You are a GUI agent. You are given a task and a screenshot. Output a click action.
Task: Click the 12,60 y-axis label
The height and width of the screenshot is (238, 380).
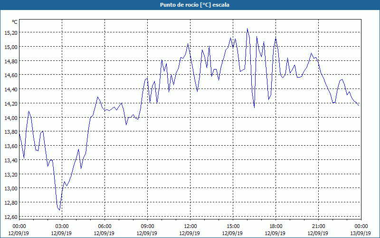[10, 217]
